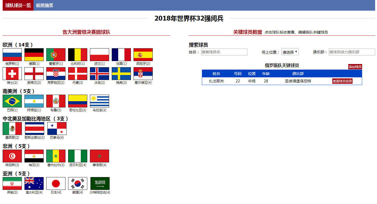377x204 pixels.
Task: Open the 模拟抽签 tab
Action: click(45, 5)
